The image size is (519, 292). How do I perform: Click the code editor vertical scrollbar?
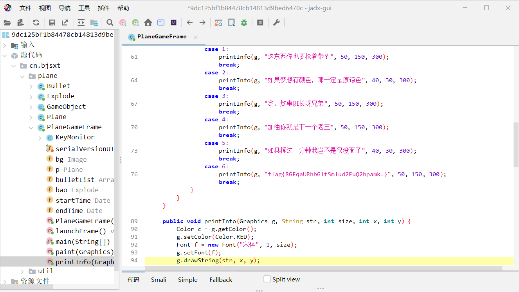coord(516,145)
